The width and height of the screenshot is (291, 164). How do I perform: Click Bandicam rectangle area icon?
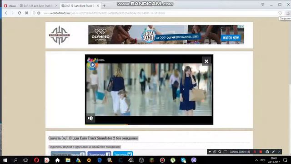coord(225,152)
